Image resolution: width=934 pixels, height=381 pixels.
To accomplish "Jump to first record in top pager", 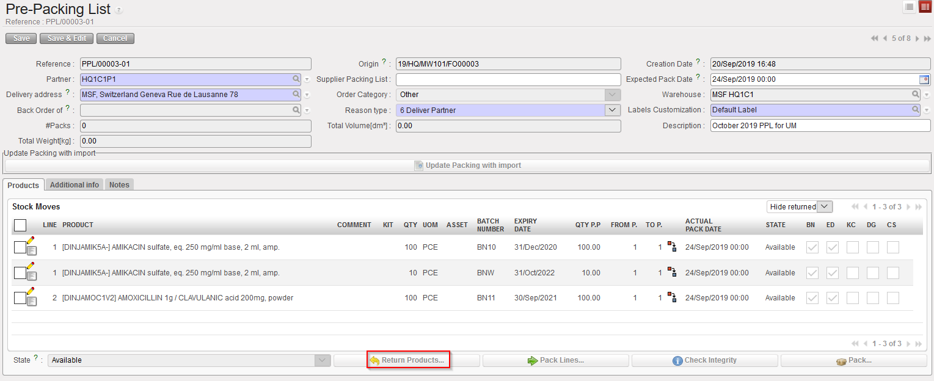I will tap(875, 38).
